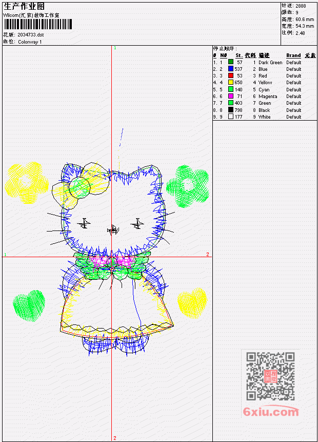Viewport: 318px width, 442px height.
Task: Click the '生产作业图' title heading
Action: click(x=24, y=7)
